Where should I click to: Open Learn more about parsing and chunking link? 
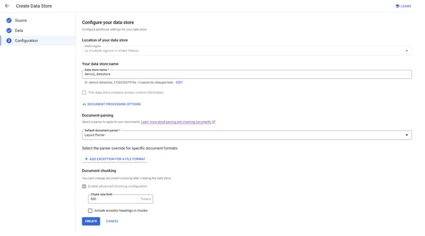(176, 122)
